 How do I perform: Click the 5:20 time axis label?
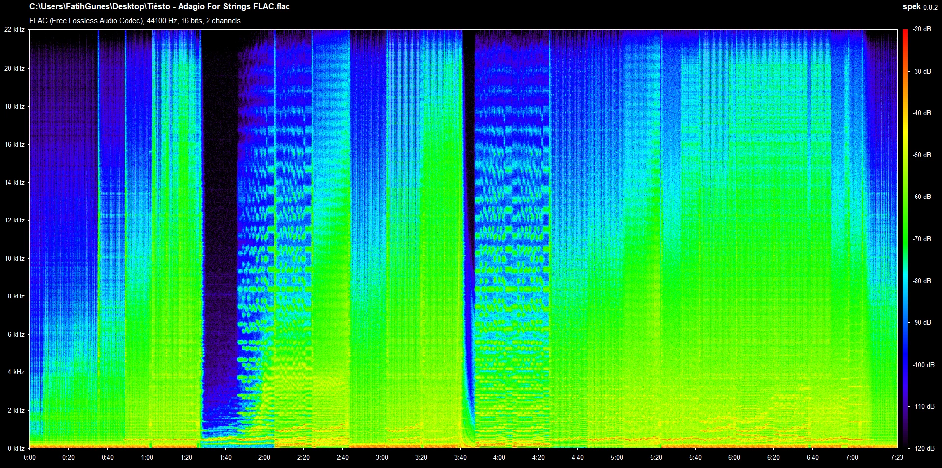click(x=656, y=458)
